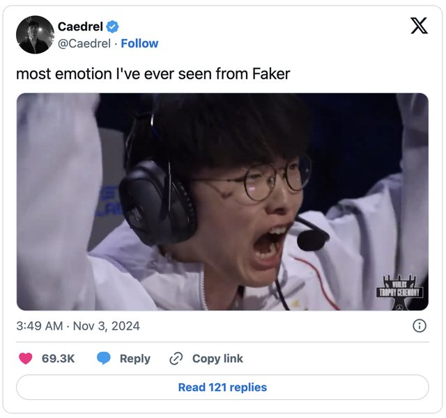Click the Nov 3, 2024 date

(107, 326)
